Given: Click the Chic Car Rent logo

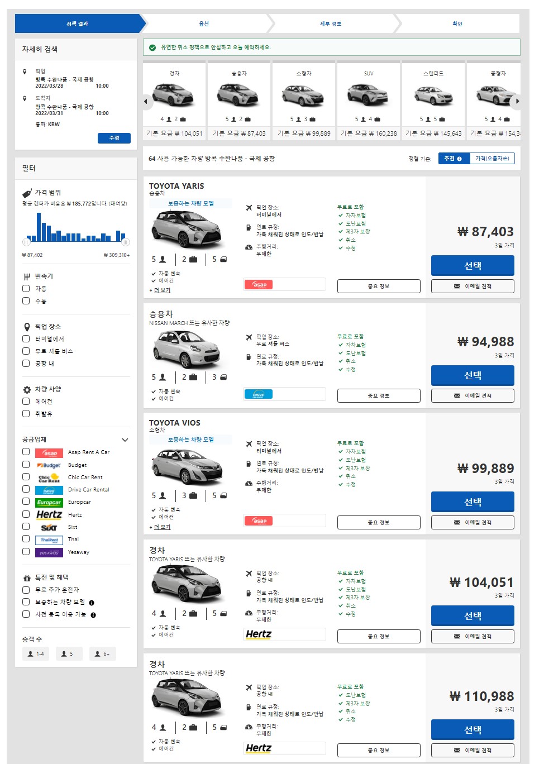Looking at the screenshot, I should coord(49,478).
